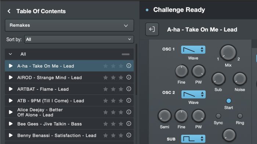The image size is (257, 144).
Task: Play Alice Deejay - Better Off Alone preview
Action: (11, 112)
